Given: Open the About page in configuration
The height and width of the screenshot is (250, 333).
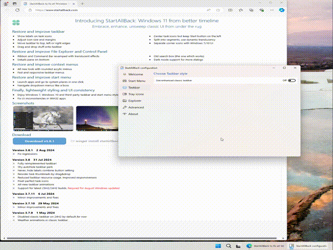Looking at the screenshot, I should tap(131, 114).
